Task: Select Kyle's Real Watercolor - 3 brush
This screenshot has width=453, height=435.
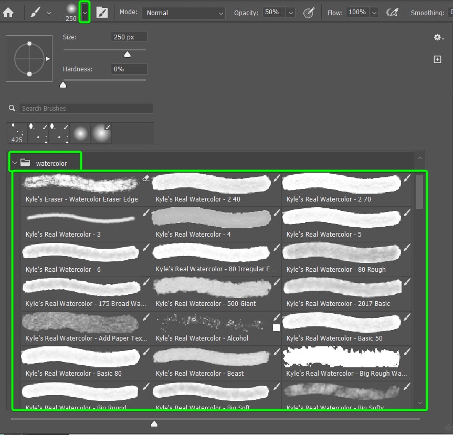Action: (86, 224)
